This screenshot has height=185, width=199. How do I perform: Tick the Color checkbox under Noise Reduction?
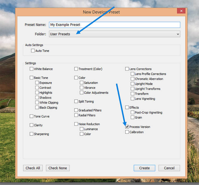click(82, 134)
